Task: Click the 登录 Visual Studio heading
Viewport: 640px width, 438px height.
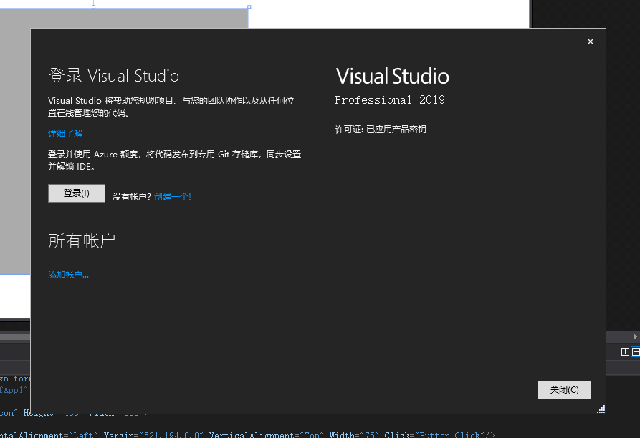Action: click(113, 76)
